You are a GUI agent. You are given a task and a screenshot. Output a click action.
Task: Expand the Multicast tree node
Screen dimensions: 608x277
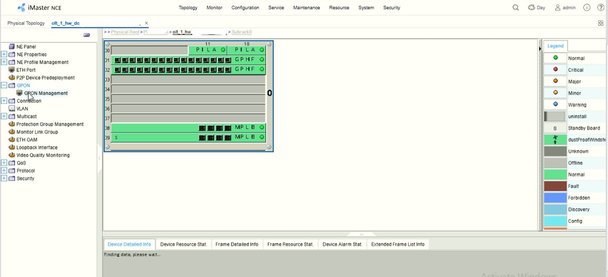(x=4, y=116)
